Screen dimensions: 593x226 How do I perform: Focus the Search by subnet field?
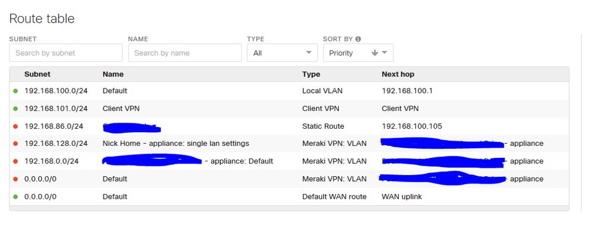point(66,53)
